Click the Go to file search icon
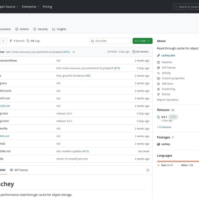 (92, 41)
